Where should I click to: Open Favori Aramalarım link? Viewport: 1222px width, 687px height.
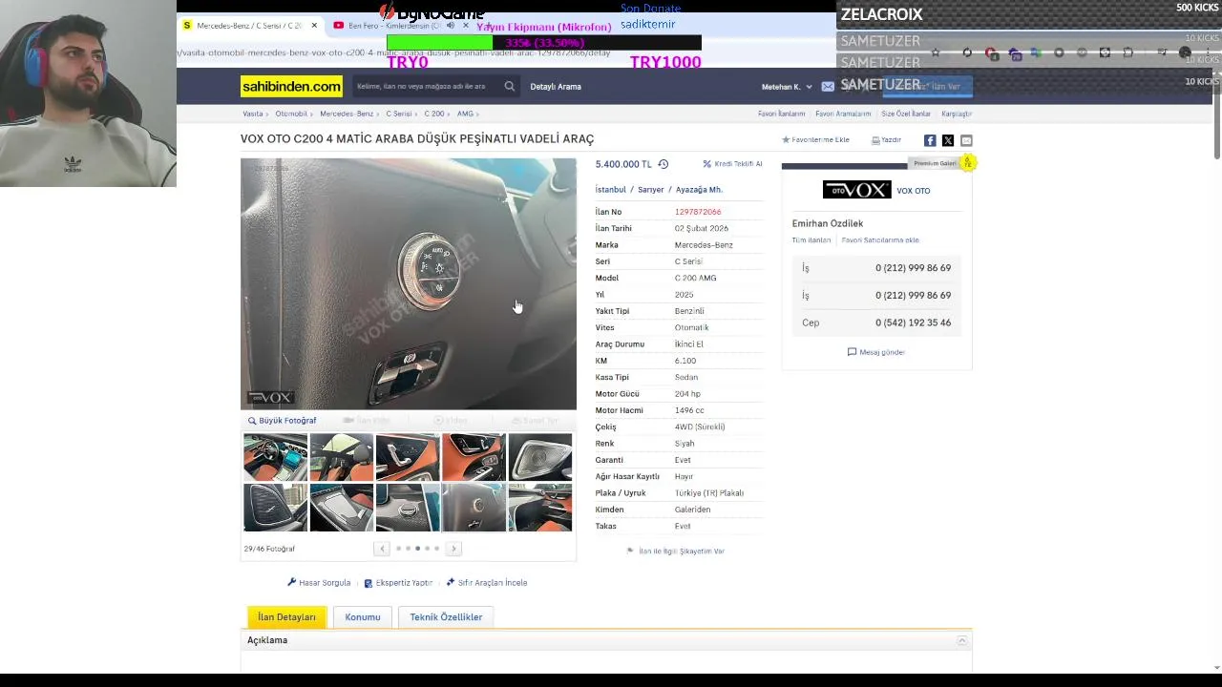click(x=843, y=114)
